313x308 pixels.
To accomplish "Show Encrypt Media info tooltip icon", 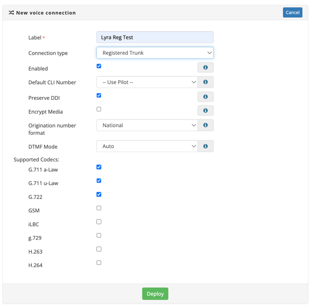I will point(205,111).
